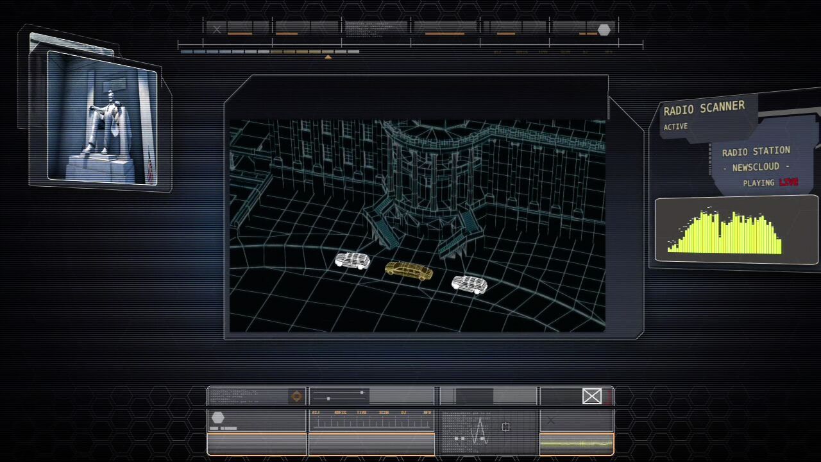
Task: Click the crossed-box envelope icon in bottom panel
Action: [x=591, y=397]
